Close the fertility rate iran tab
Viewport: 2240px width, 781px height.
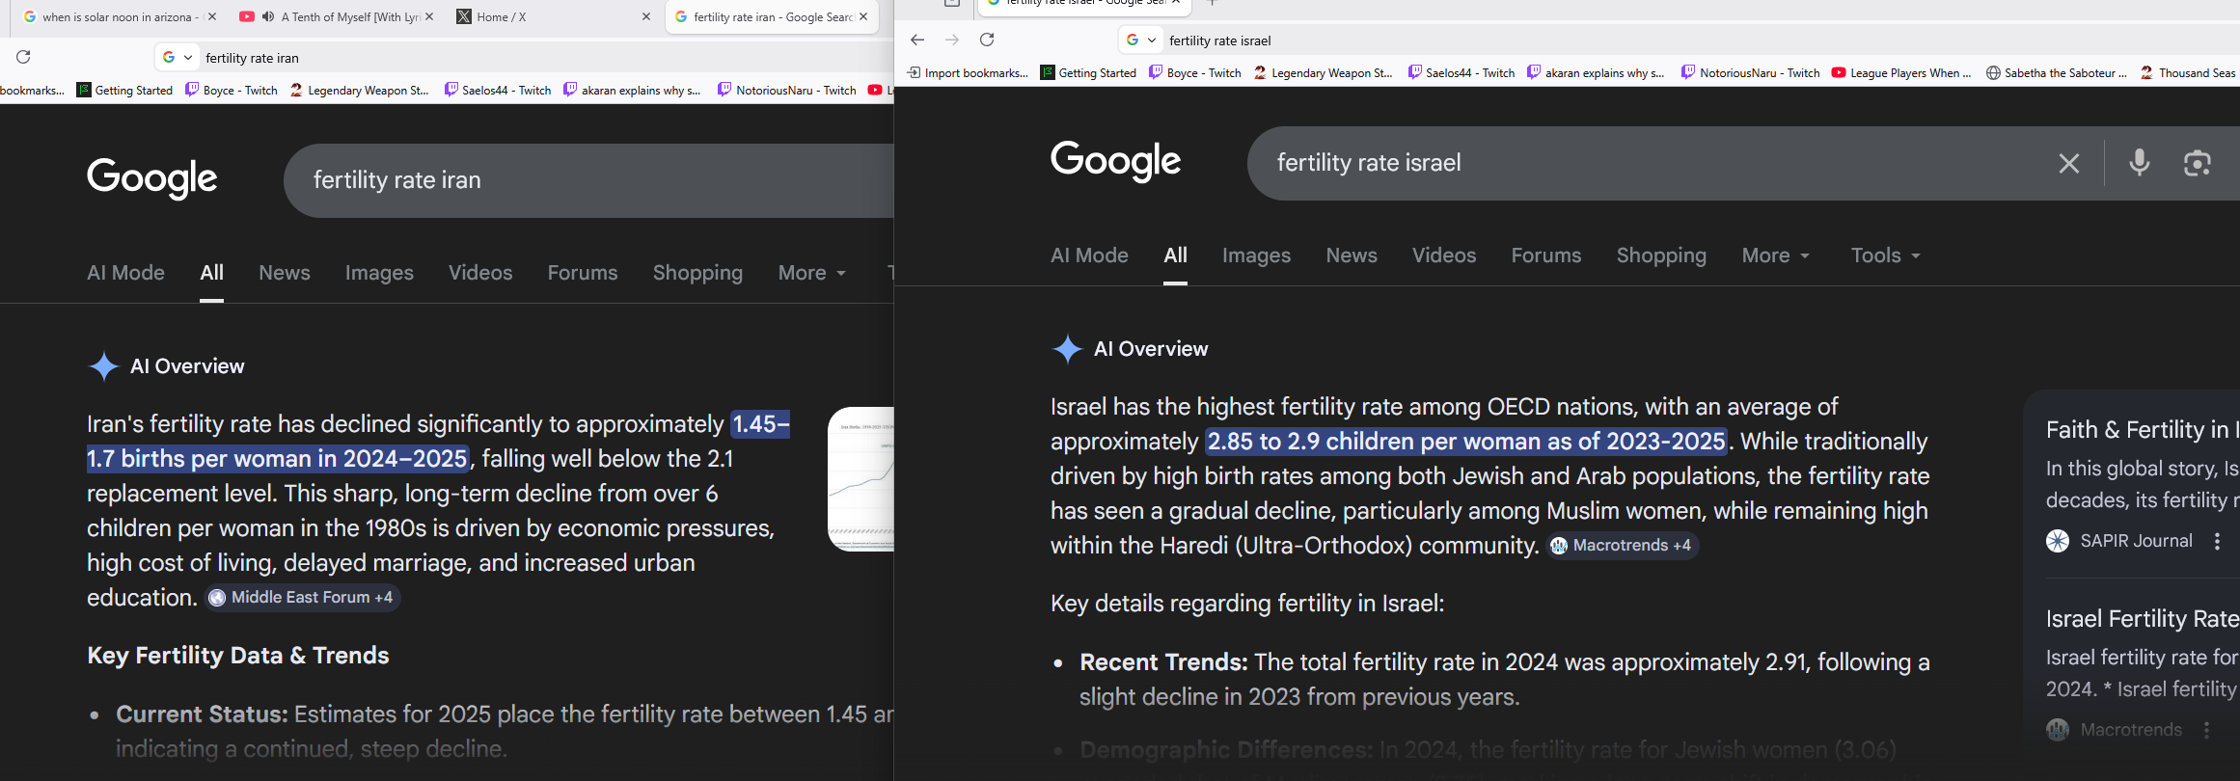[863, 16]
